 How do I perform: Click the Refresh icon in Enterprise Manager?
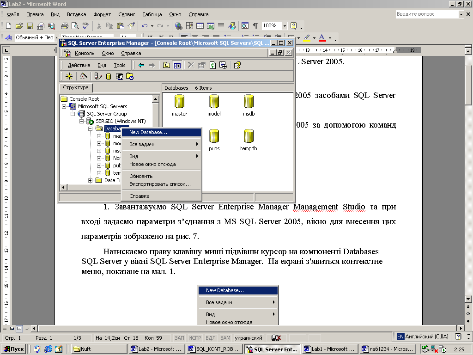coord(212,65)
